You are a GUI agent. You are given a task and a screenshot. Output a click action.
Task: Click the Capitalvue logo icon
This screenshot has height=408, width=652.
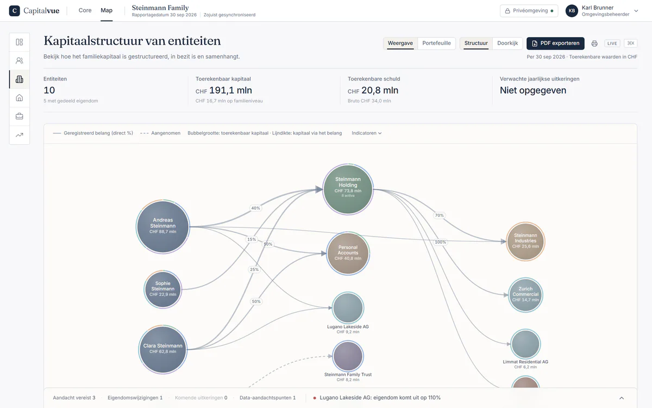[x=15, y=10]
